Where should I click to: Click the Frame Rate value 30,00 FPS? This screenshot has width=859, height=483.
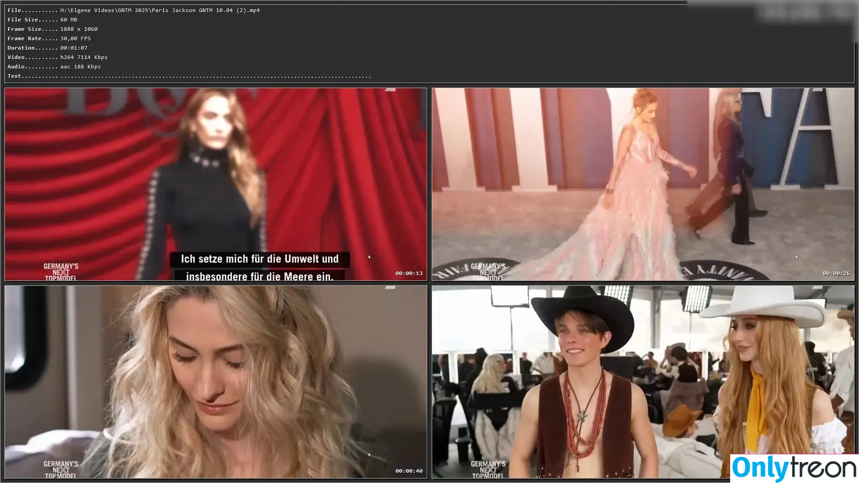(76, 38)
